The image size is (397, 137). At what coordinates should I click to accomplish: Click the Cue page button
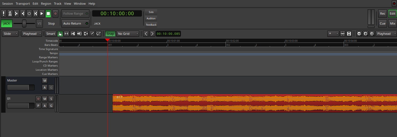point(382,23)
